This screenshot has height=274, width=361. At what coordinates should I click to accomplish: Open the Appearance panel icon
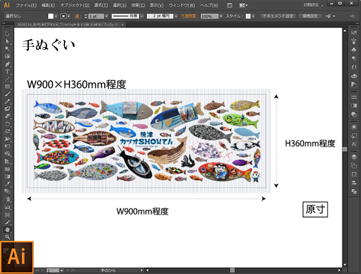coord(354,126)
